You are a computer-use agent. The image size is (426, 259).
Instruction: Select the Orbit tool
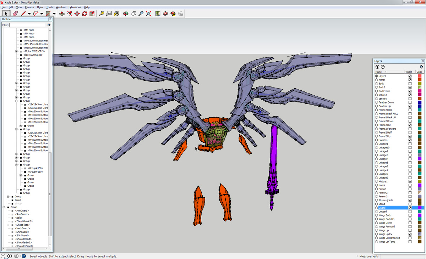point(126,14)
